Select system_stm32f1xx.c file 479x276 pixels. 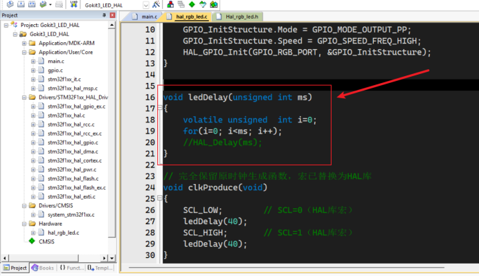point(71,215)
